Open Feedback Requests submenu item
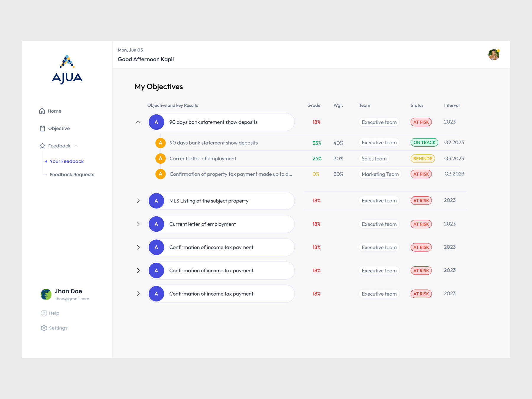This screenshot has height=399, width=532. (x=72, y=175)
